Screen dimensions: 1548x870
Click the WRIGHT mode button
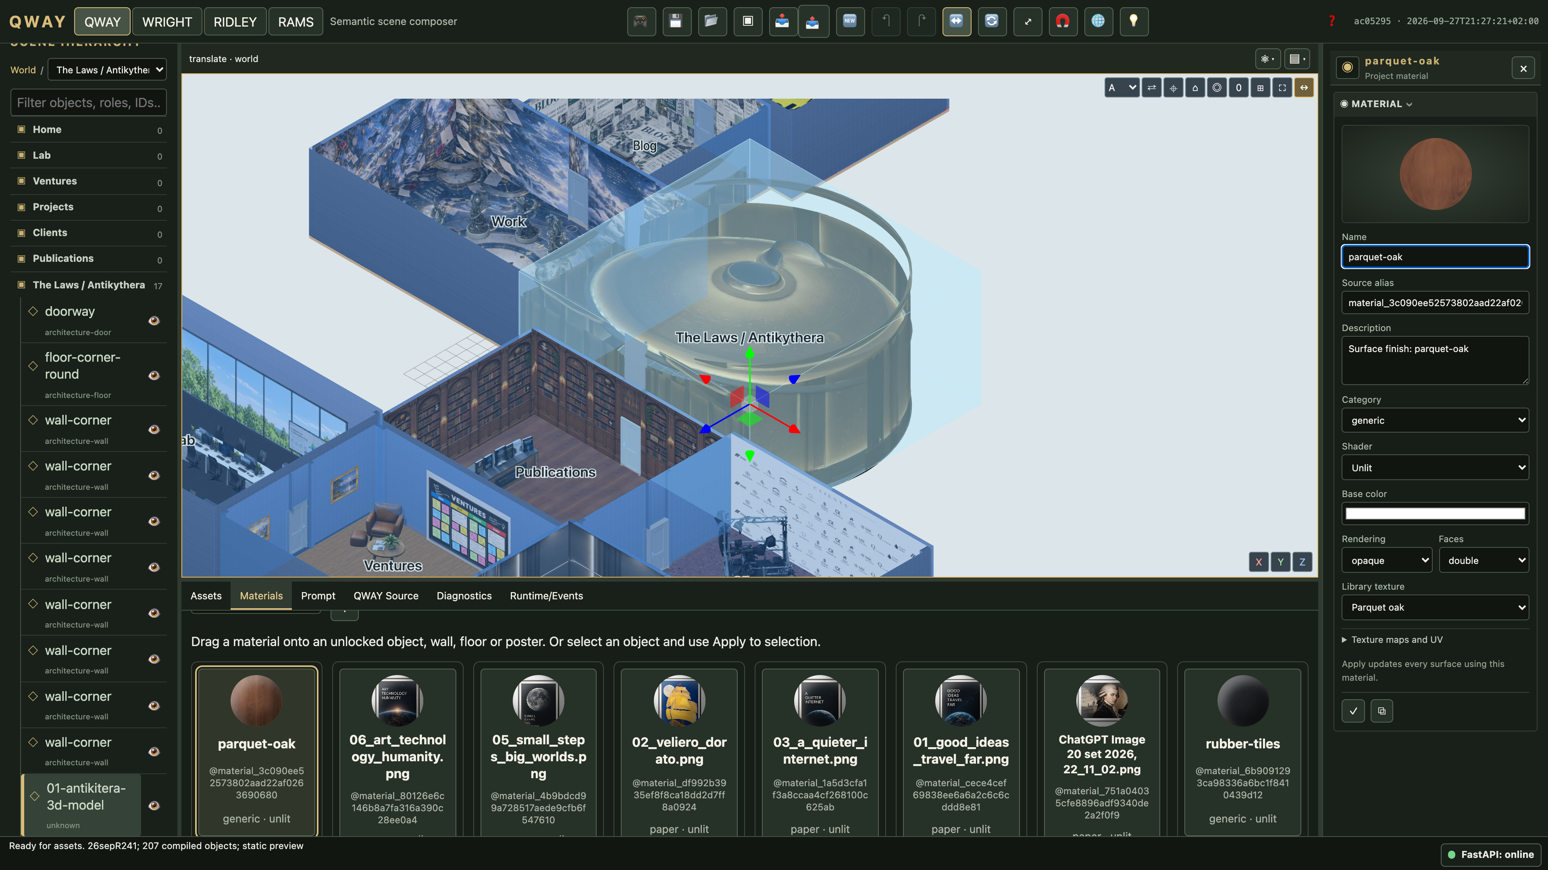tap(167, 22)
